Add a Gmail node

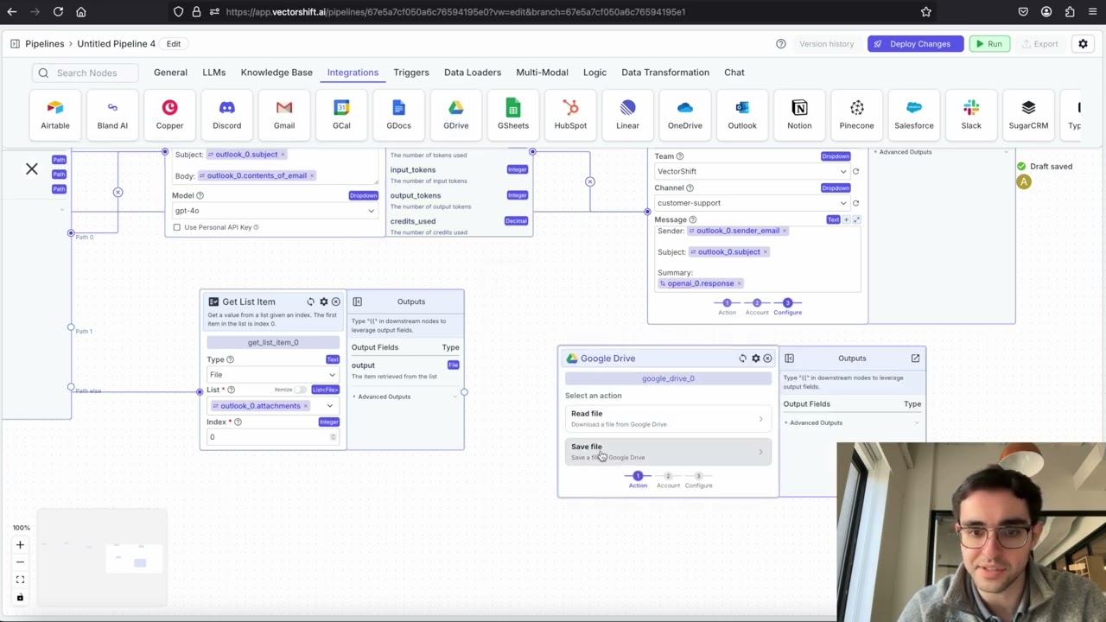[284, 116]
